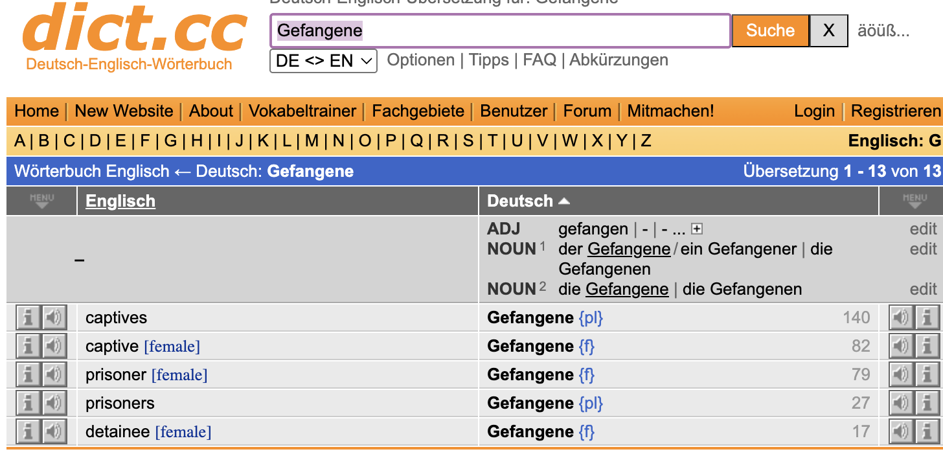This screenshot has height=456, width=943.
Task: Open der Gefangene link in NOUN 1
Action: point(628,249)
